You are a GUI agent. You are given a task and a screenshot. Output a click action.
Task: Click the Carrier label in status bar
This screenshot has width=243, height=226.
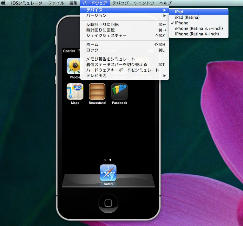[69, 51]
